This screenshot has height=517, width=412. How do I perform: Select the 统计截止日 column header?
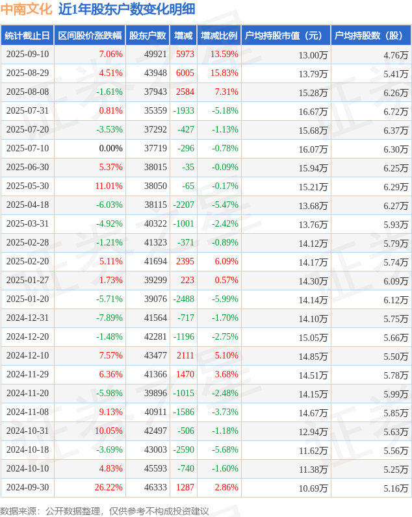27,36
